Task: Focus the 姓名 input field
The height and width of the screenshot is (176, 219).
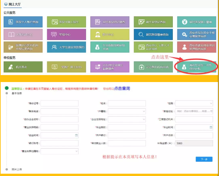Action: [x=127, y=103]
